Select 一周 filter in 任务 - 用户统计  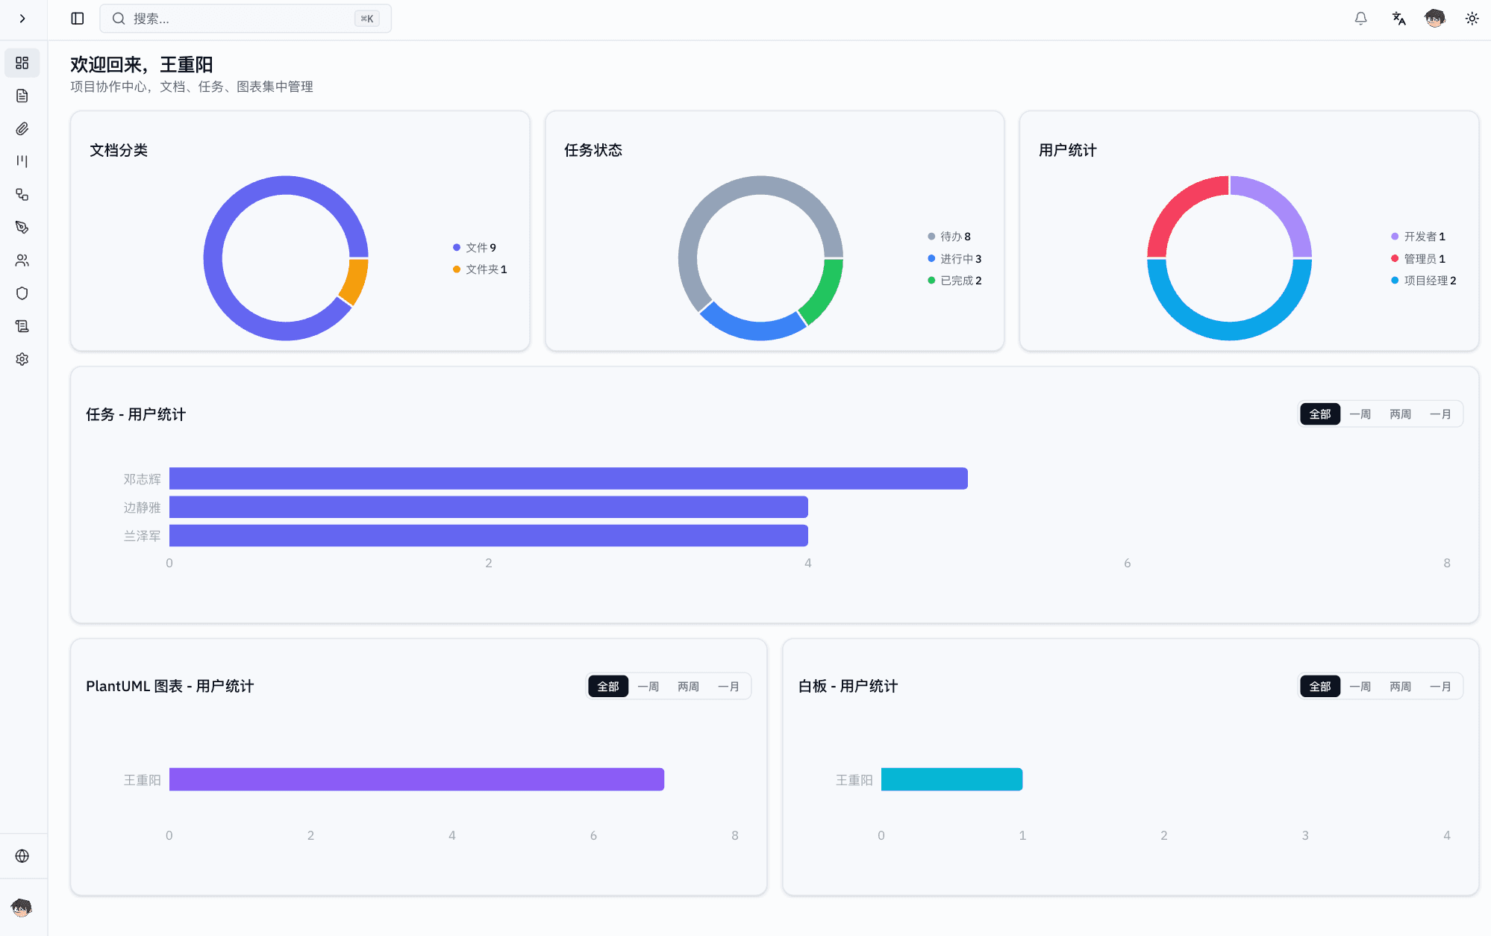(x=1360, y=414)
